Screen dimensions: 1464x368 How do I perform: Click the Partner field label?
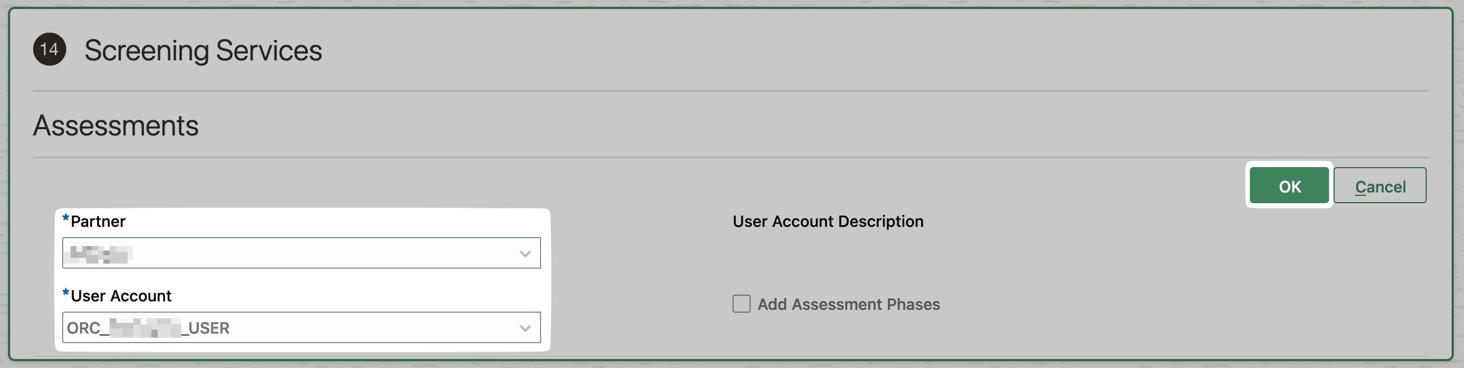pyautogui.click(x=98, y=221)
